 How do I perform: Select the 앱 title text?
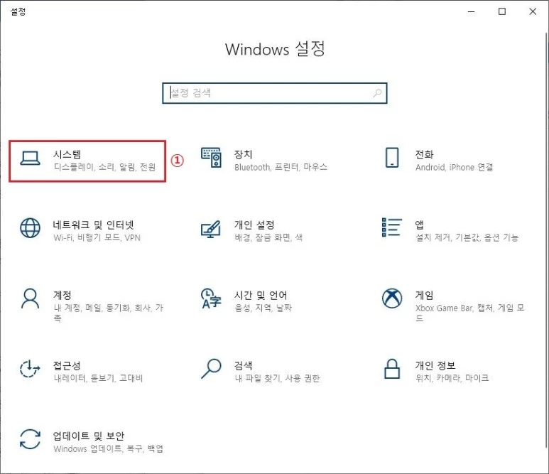420,225
